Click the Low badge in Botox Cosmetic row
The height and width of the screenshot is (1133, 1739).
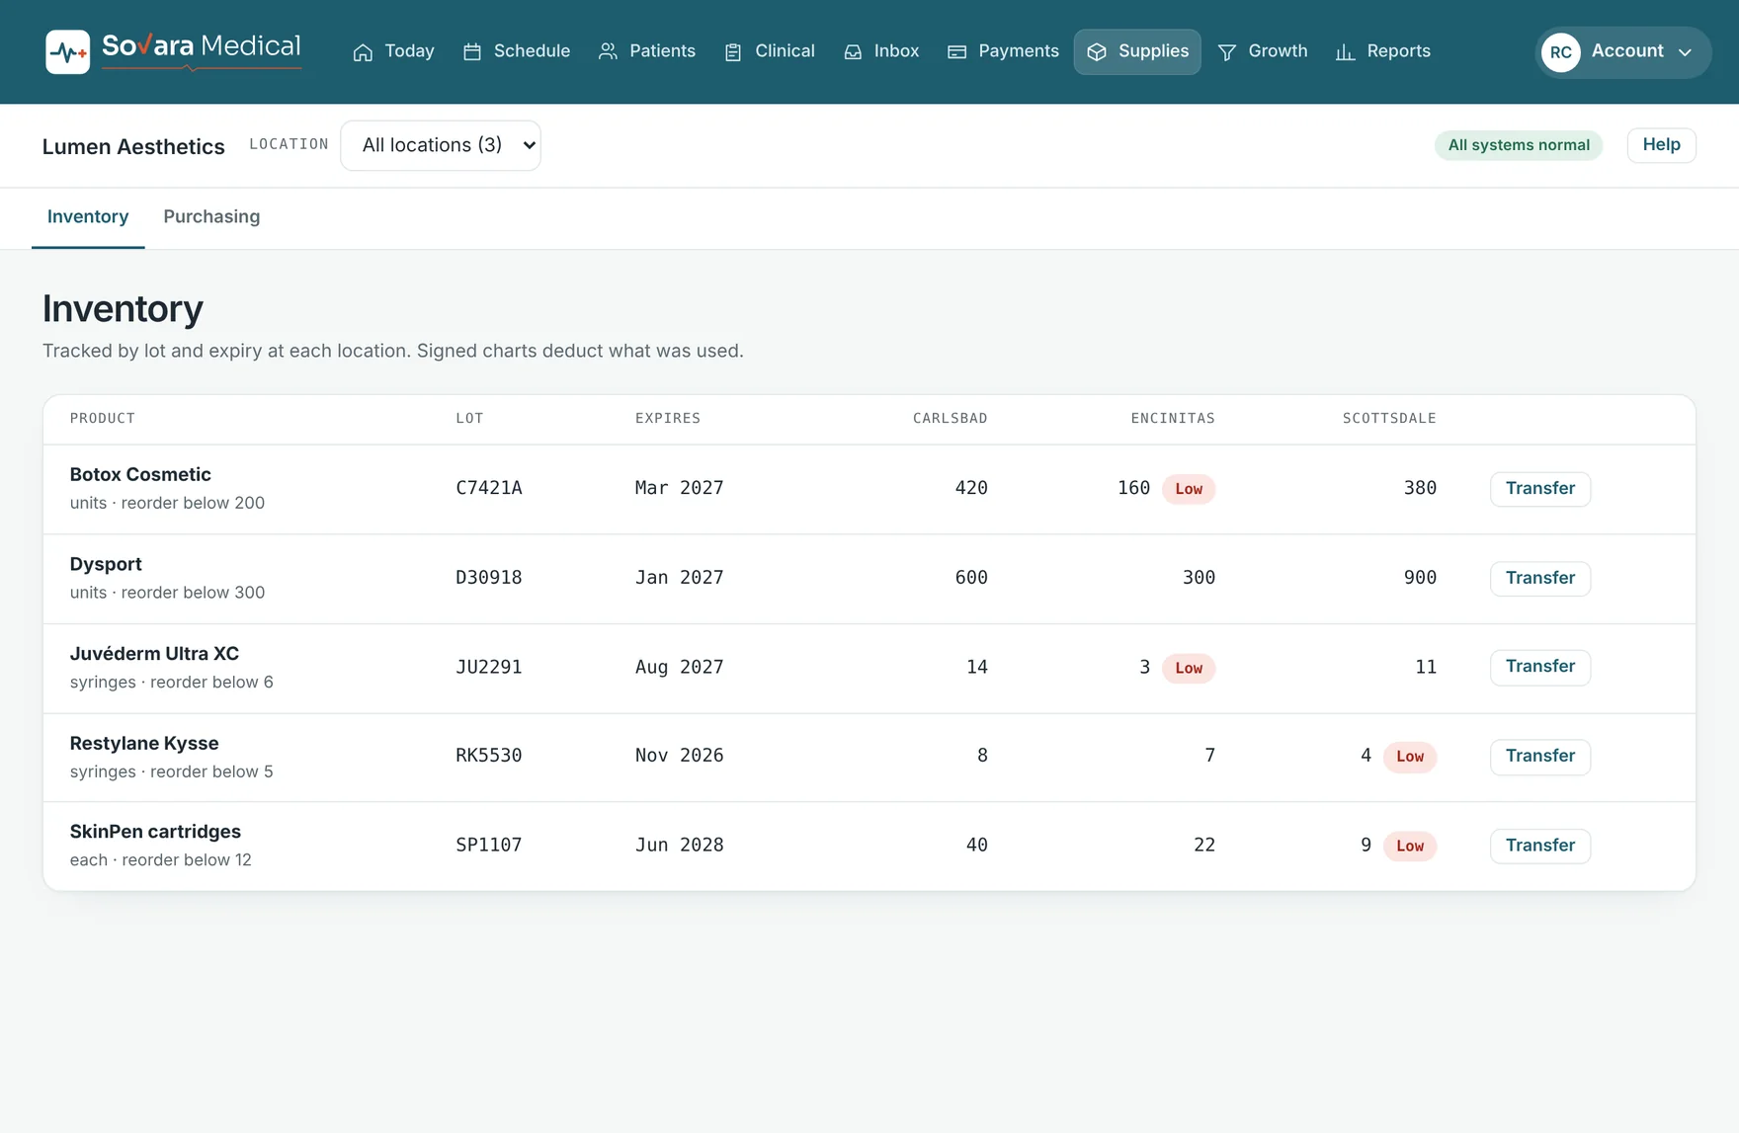point(1189,489)
